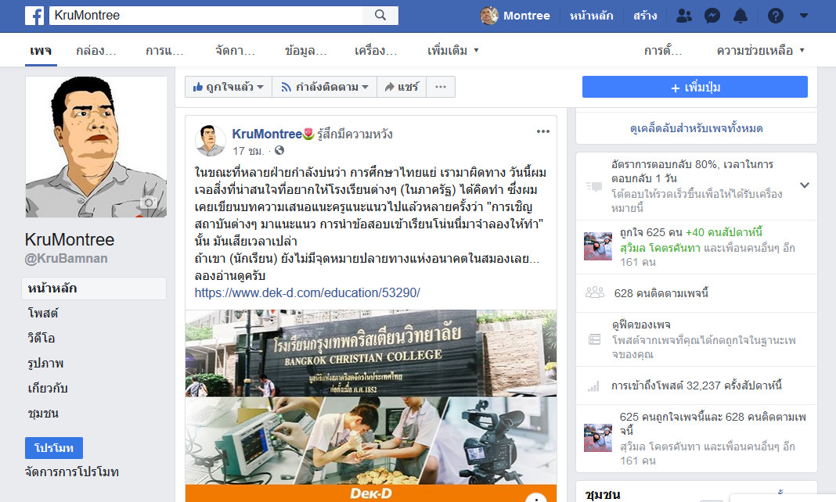
Task: Click the สร้าง create link in top bar
Action: pos(645,16)
